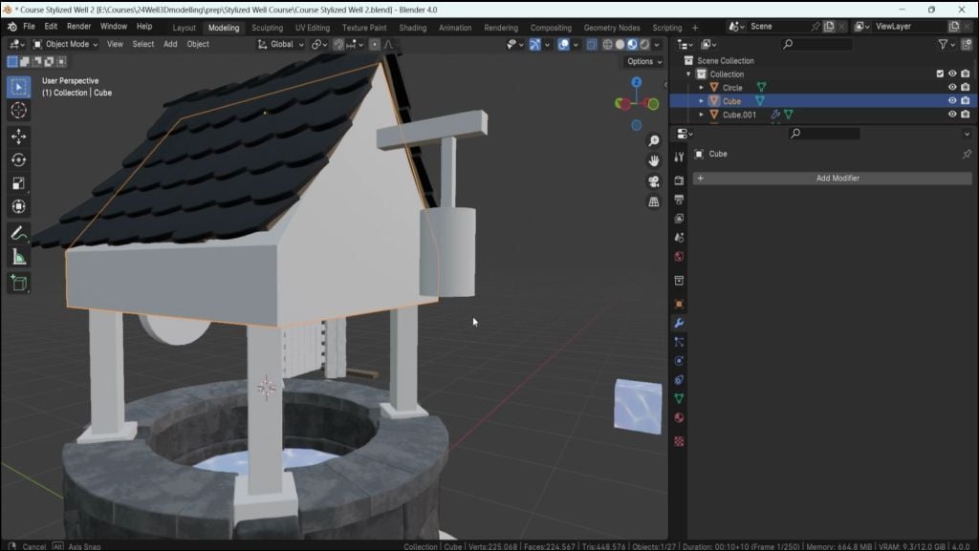Open Global transform orientation dropdown
The height and width of the screenshot is (551, 979).
pos(281,44)
